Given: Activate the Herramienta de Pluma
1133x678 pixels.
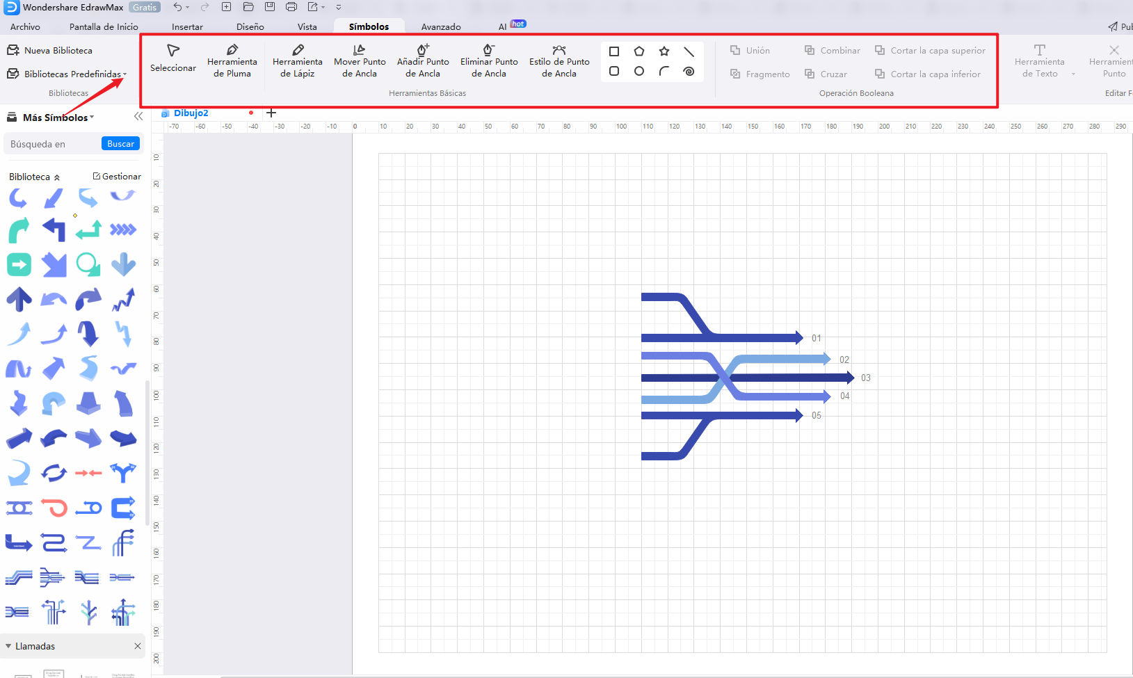Looking at the screenshot, I should click(x=232, y=59).
